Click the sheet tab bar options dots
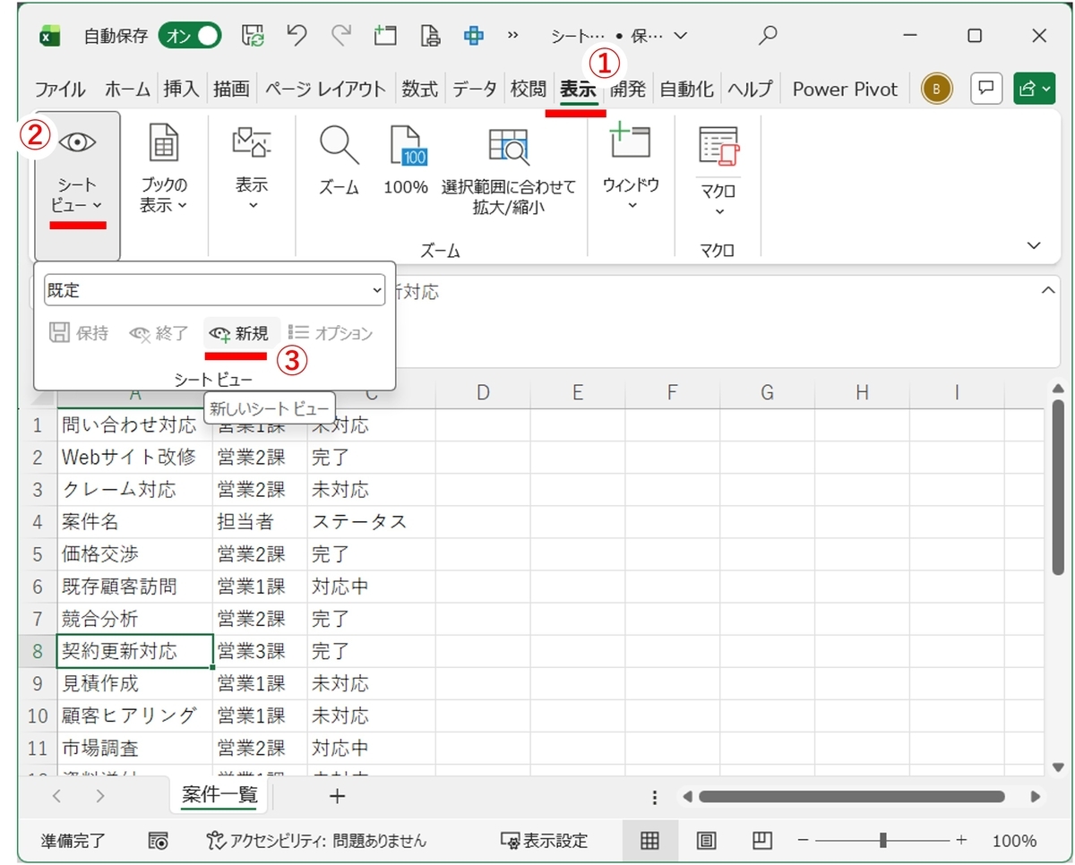The width and height of the screenshot is (1075, 865). [655, 797]
